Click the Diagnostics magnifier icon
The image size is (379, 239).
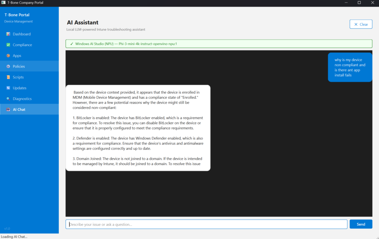click(8, 99)
